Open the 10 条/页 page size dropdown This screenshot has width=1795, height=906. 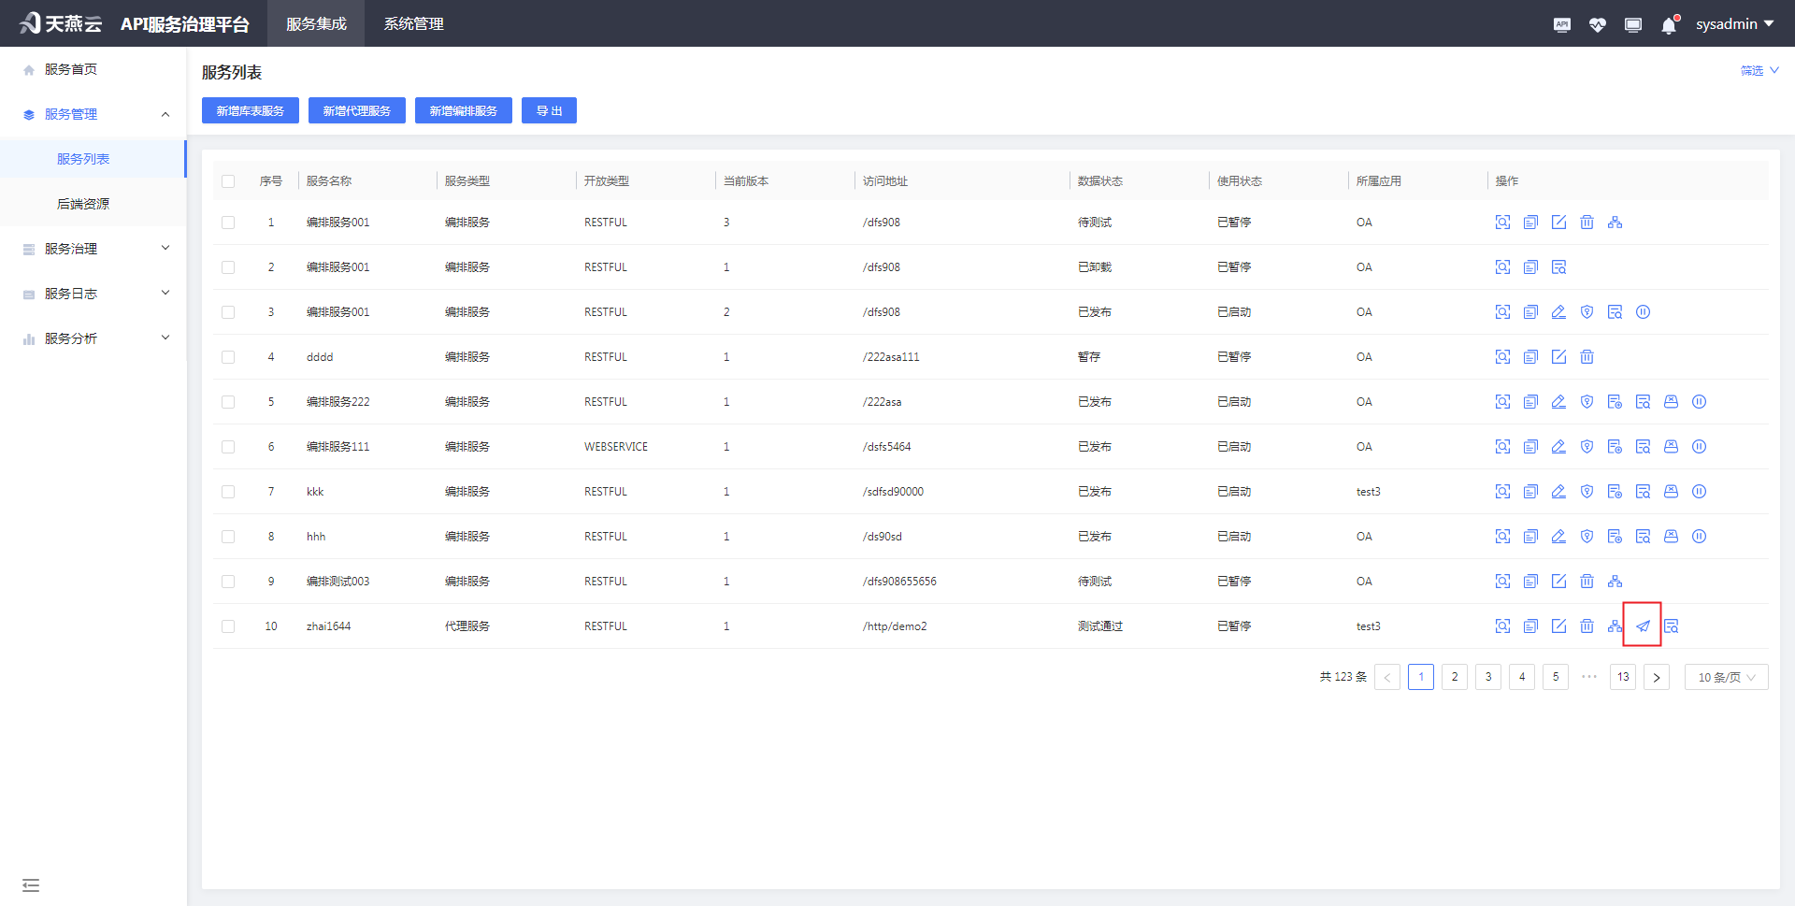coord(1726,677)
